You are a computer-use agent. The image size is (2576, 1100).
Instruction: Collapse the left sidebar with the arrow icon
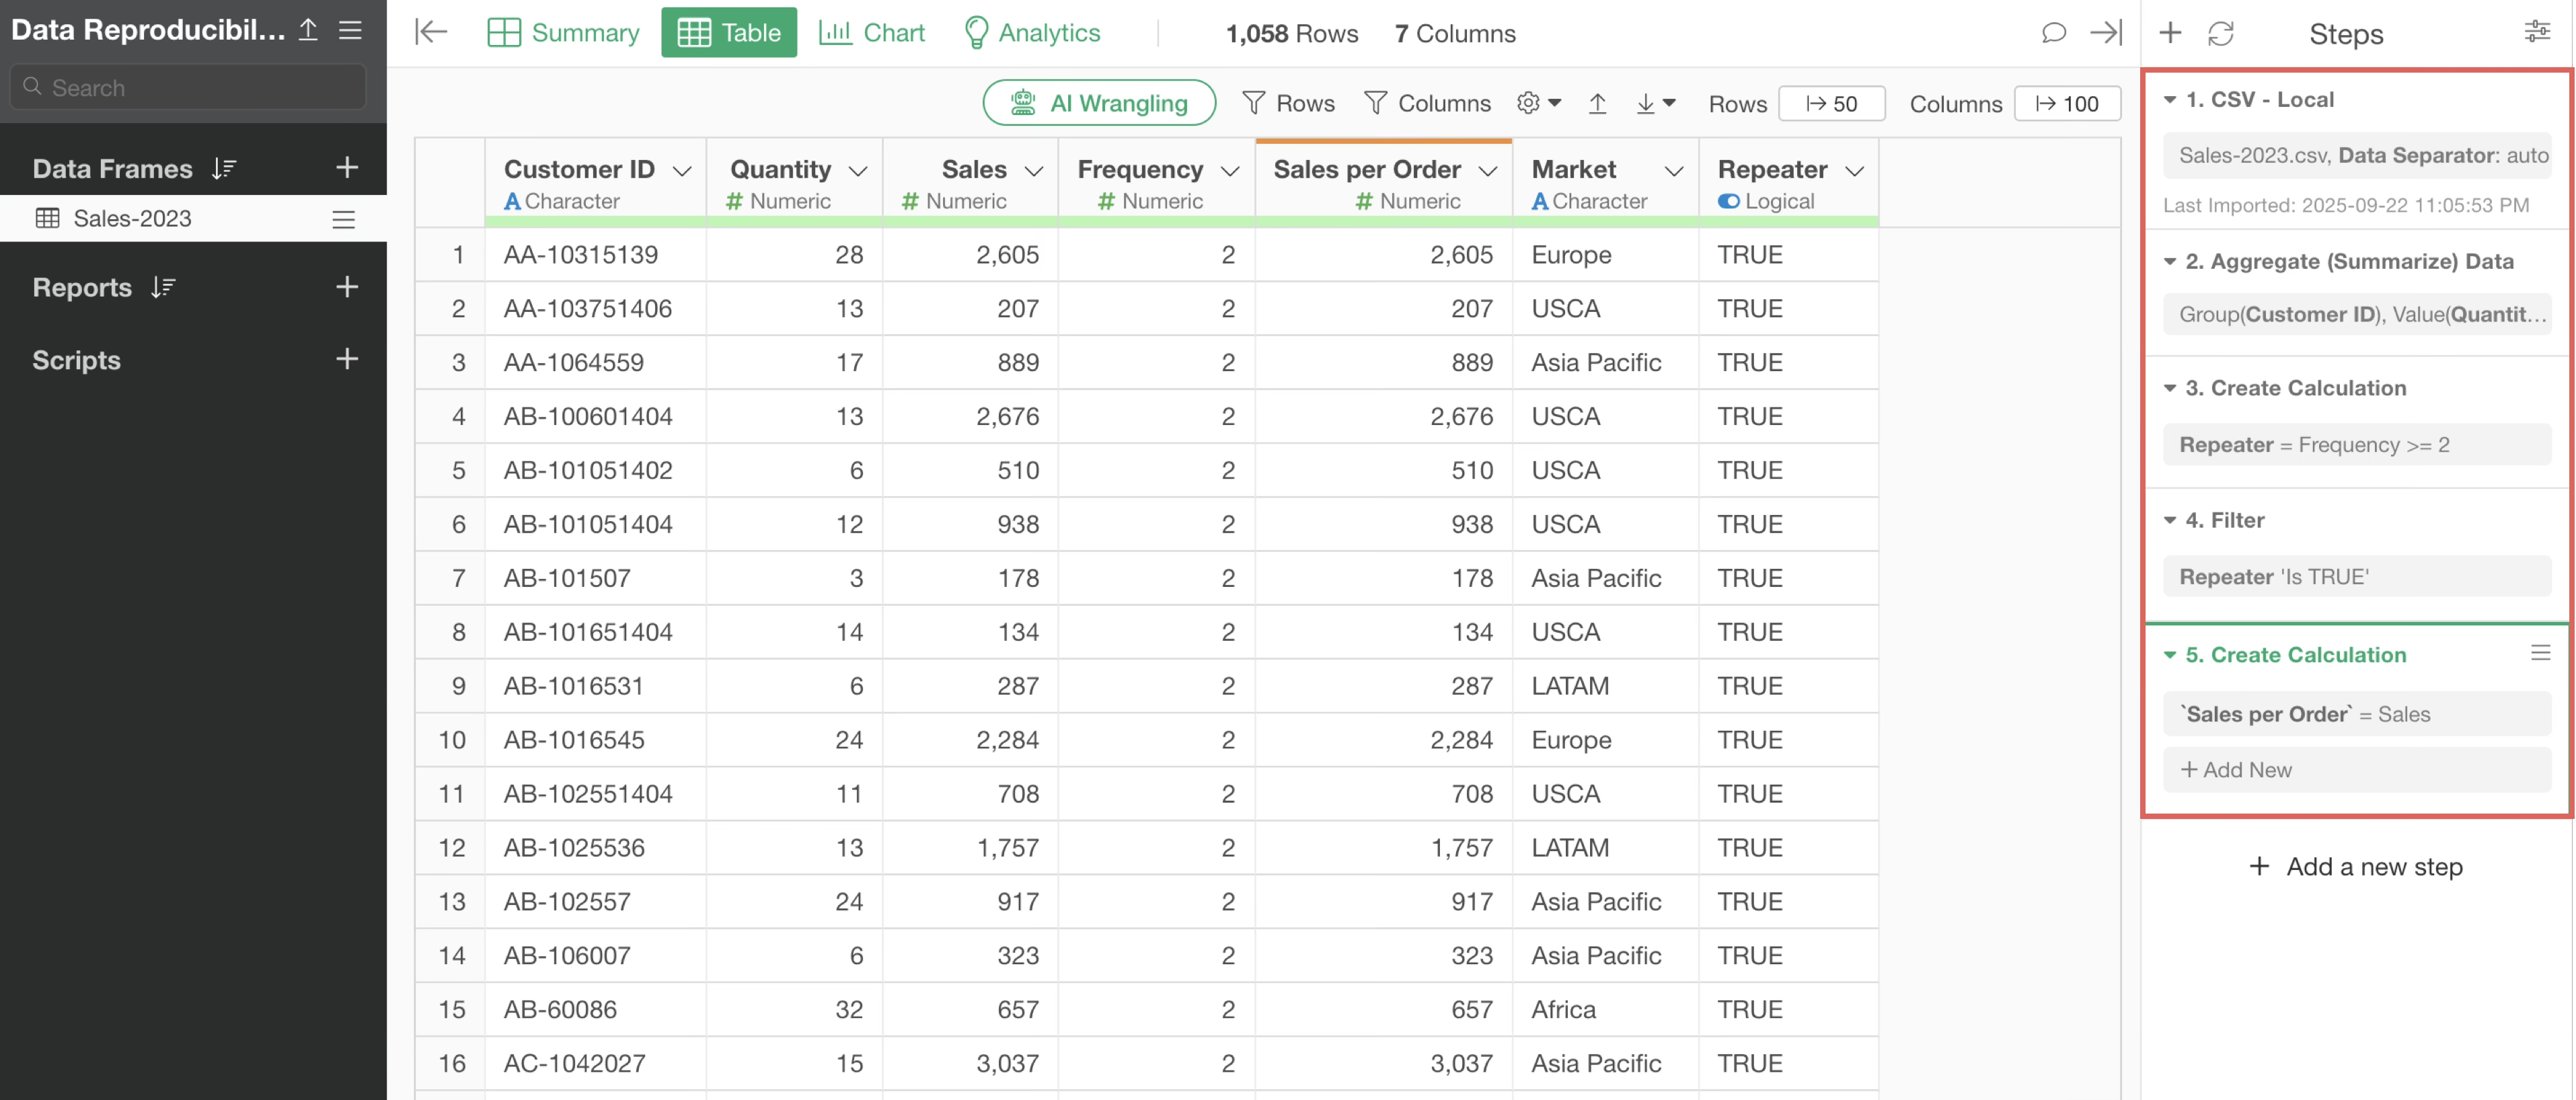pyautogui.click(x=431, y=33)
